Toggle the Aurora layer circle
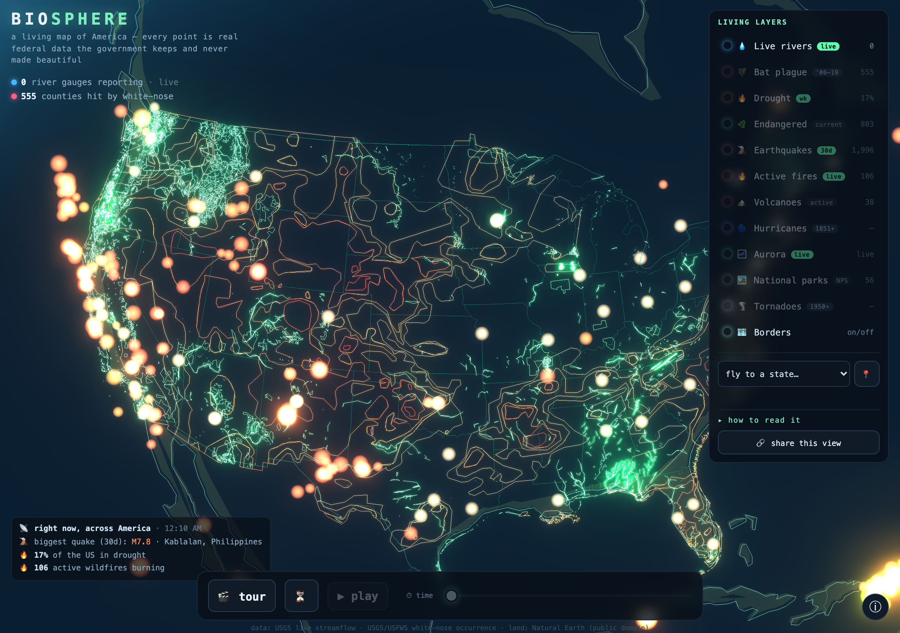Screen dimensions: 900x633 pos(727,253)
